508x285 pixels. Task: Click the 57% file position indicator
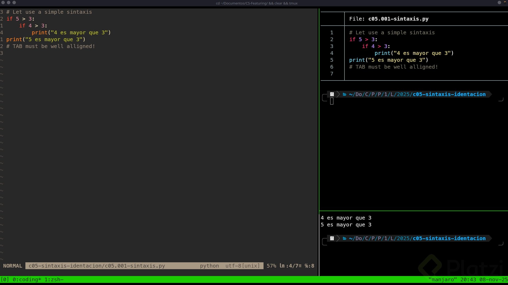click(x=271, y=266)
